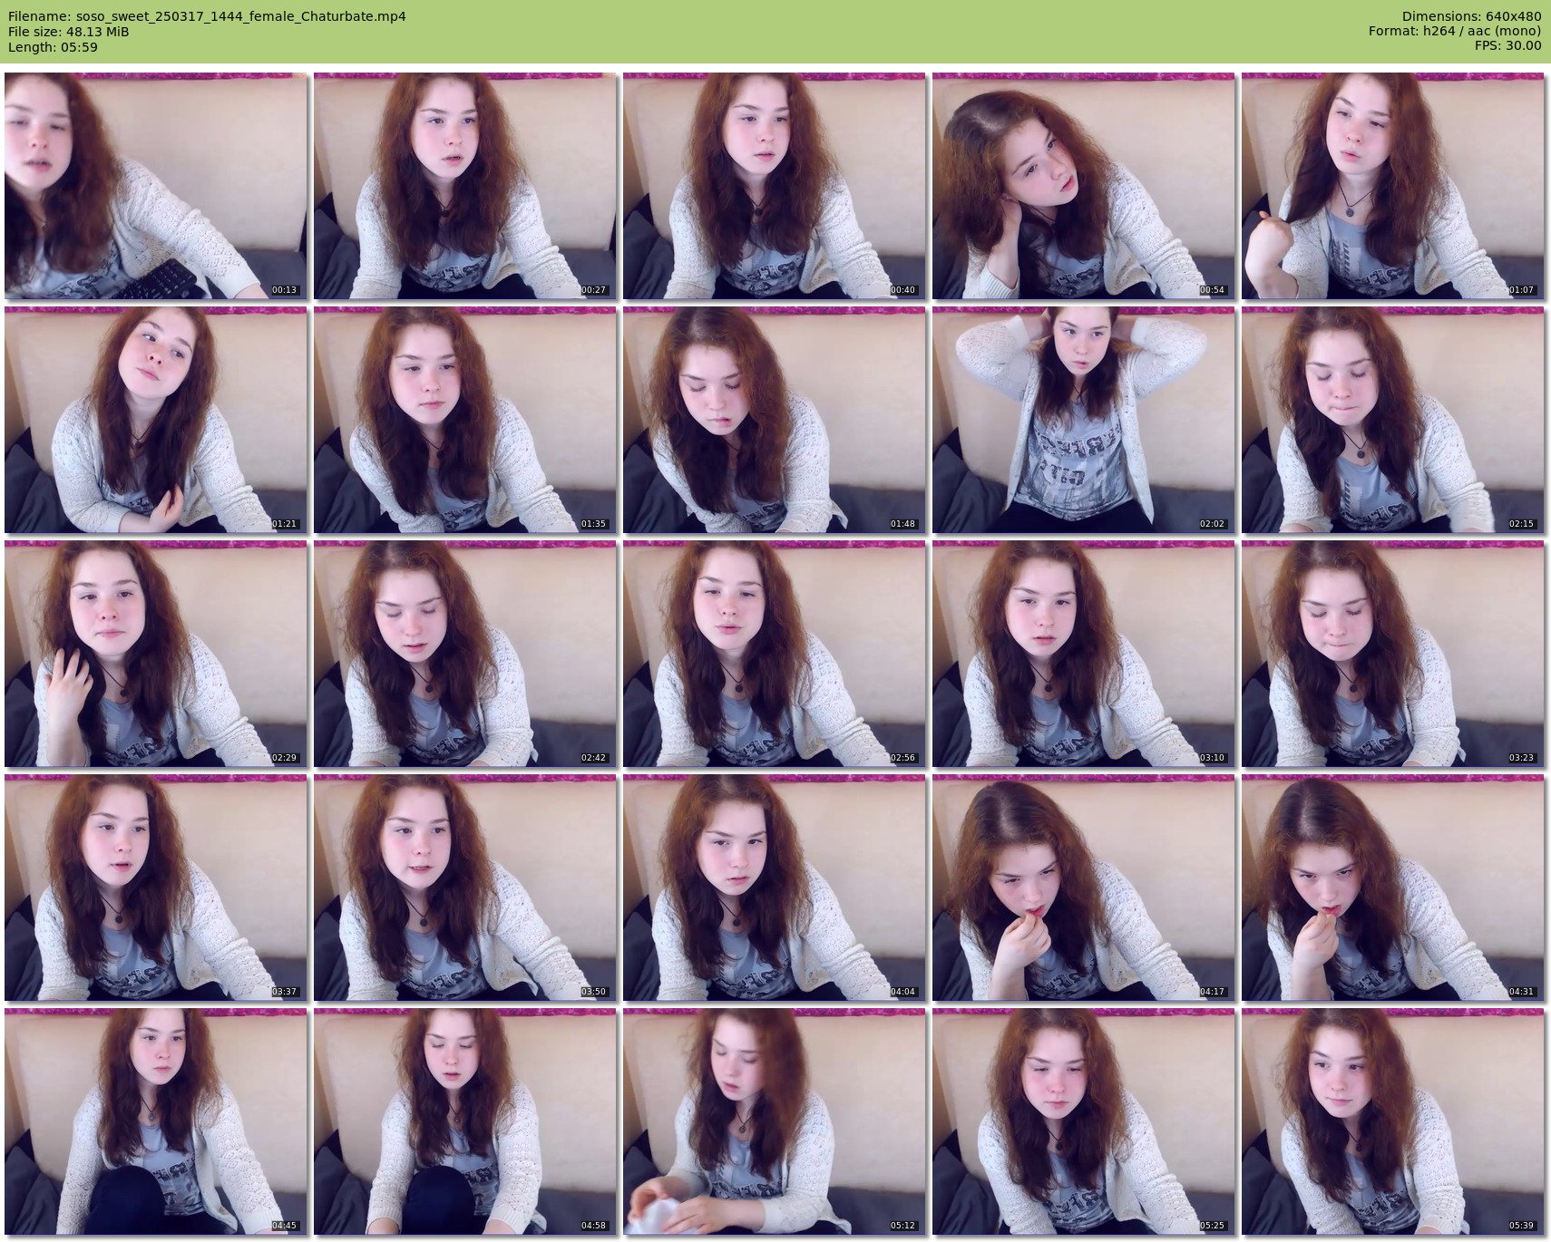Select the "Dimensions: 640x480" text
Image resolution: width=1551 pixels, height=1242 pixels.
(x=1471, y=16)
